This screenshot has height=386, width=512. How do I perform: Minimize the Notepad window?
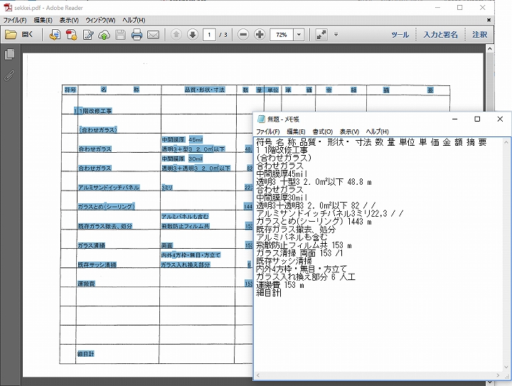454,119
